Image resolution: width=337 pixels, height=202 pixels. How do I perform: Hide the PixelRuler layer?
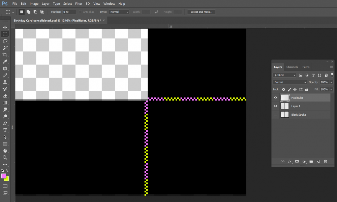click(x=276, y=98)
